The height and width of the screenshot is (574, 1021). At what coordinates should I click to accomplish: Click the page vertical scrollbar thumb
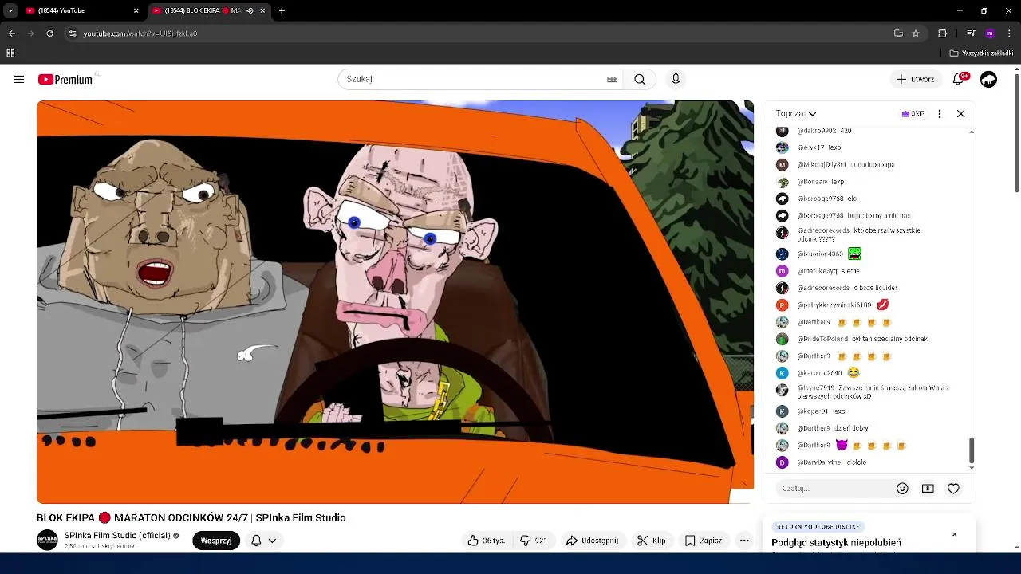click(1016, 132)
